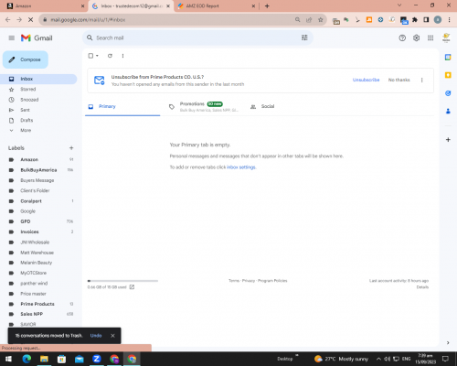Open the Sales NPP label
457x366 pixels.
point(31,314)
